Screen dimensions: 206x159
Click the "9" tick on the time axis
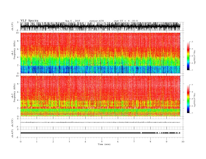pyautogui.click(x=166, y=142)
